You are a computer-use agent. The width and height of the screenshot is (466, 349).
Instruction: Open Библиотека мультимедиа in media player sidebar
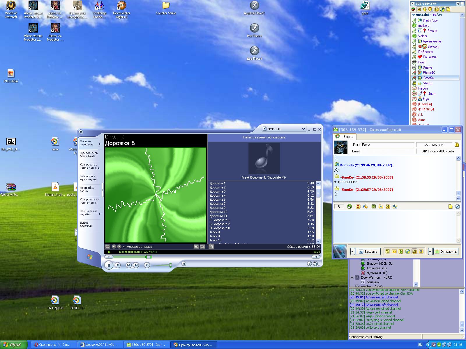click(x=88, y=178)
